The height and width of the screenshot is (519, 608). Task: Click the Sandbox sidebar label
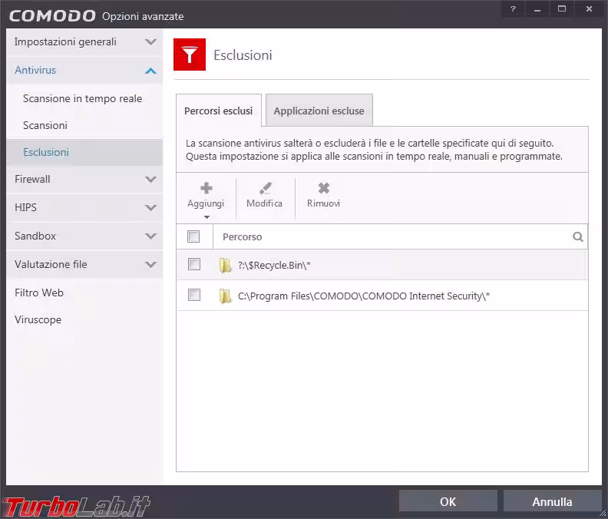coord(35,236)
